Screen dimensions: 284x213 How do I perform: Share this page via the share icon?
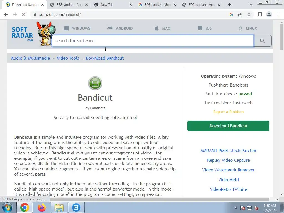tap(240, 14)
